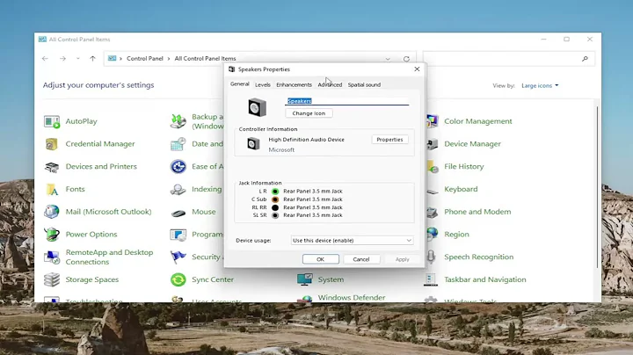Image resolution: width=633 pixels, height=355 pixels.
Task: Open Mail (Microsoft Outlook) icon
Action: click(52, 212)
